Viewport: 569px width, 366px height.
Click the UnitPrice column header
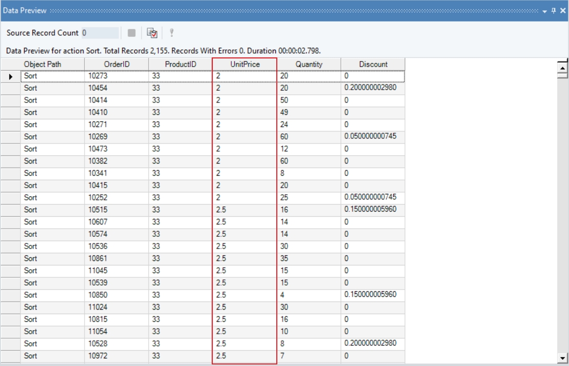coord(245,64)
